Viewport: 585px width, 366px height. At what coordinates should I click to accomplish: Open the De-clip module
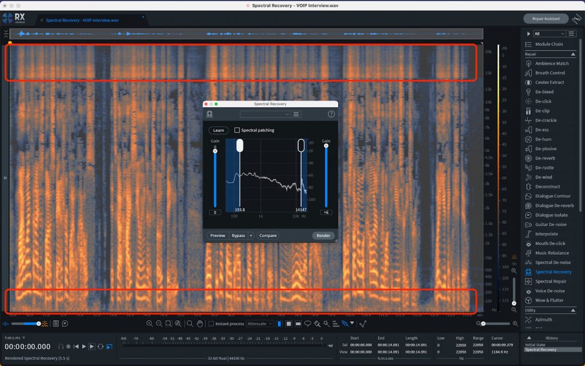[x=538, y=111]
